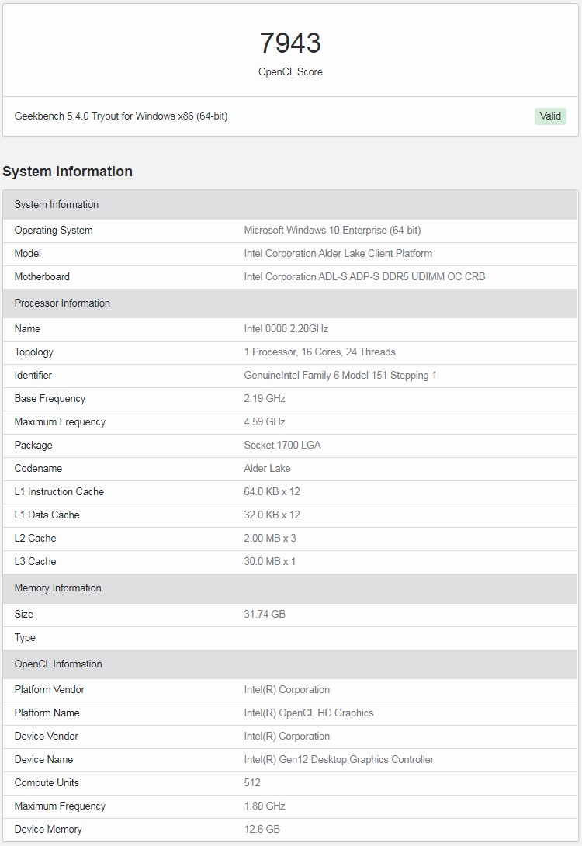
Task: Click the Geekbench 5.4.0 Tryout version text
Action: pos(121,116)
